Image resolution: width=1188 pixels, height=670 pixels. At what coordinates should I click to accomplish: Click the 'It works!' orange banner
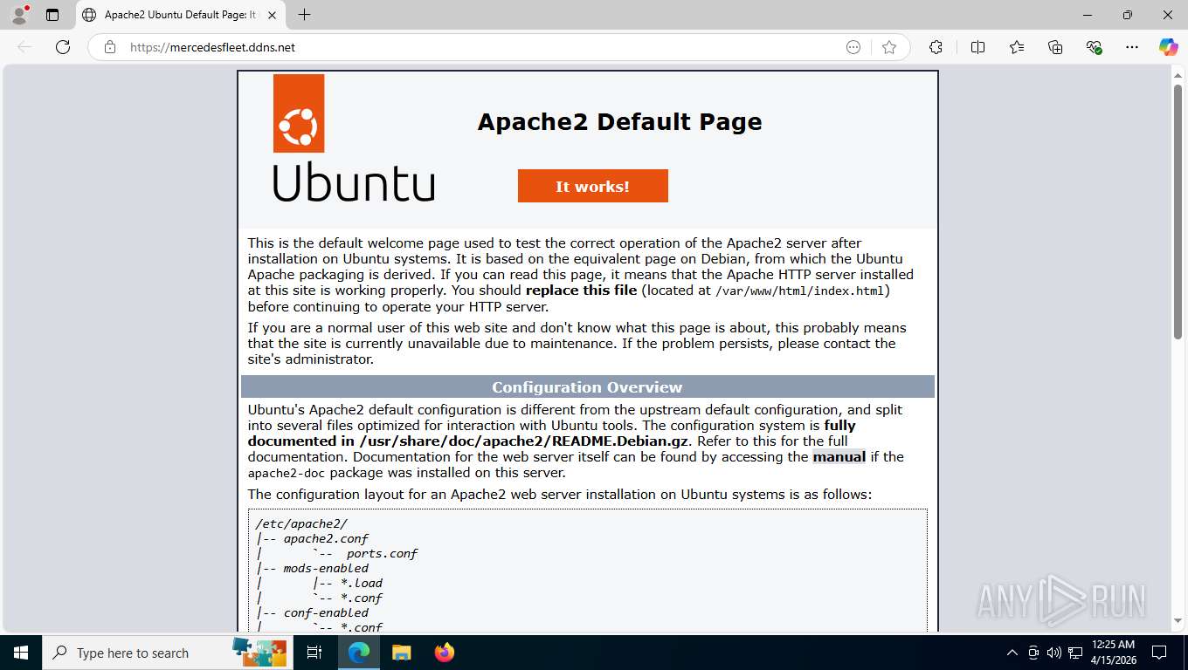click(592, 186)
